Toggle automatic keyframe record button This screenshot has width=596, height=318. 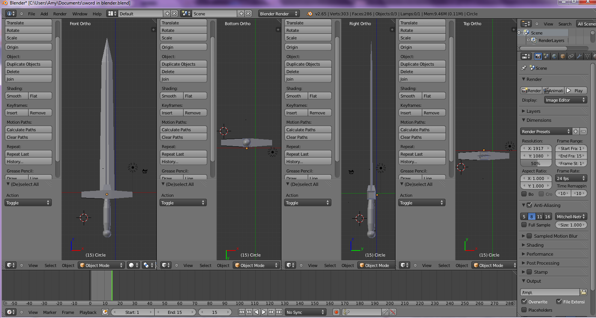click(x=336, y=312)
